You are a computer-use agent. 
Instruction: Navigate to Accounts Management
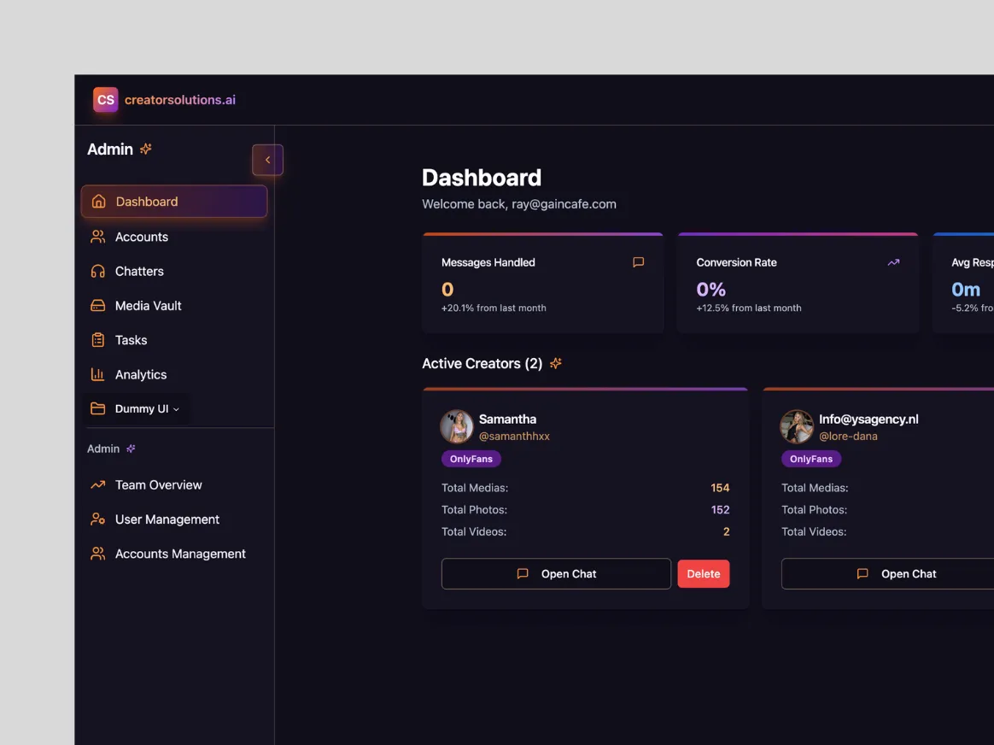[179, 554]
